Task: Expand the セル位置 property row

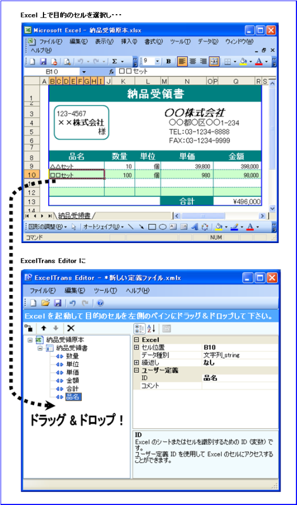Action: pyautogui.click(x=136, y=347)
